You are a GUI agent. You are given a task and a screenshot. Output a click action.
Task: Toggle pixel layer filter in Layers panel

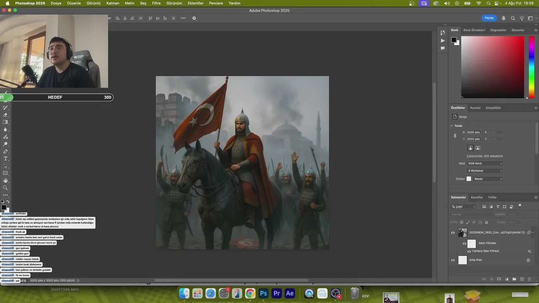[484, 207]
